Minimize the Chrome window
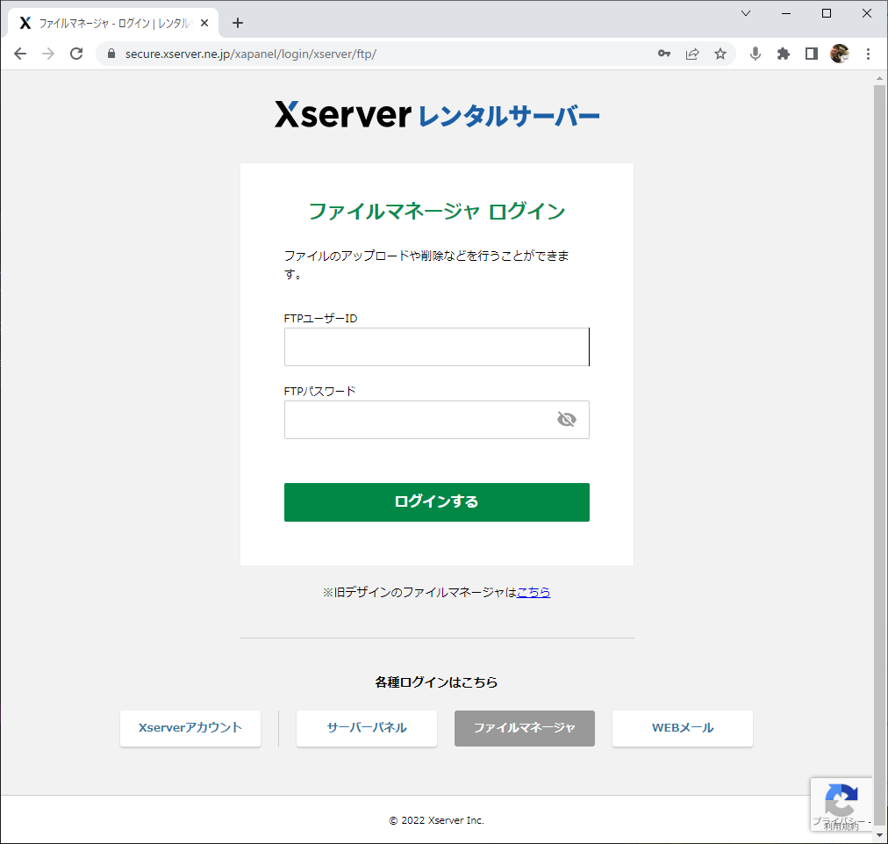888x844 pixels. coord(786,13)
